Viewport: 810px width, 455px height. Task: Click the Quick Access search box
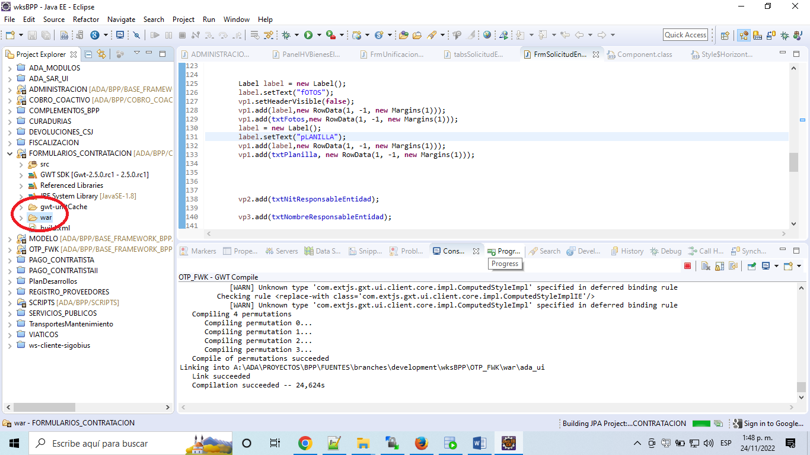coord(685,35)
